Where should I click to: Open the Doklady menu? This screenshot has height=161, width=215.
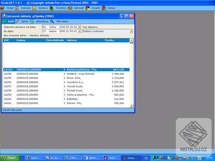pyautogui.click(x=26, y=8)
